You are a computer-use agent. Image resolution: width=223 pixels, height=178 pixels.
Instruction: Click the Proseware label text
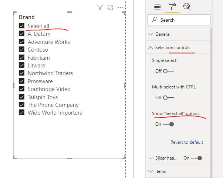[x=40, y=81]
